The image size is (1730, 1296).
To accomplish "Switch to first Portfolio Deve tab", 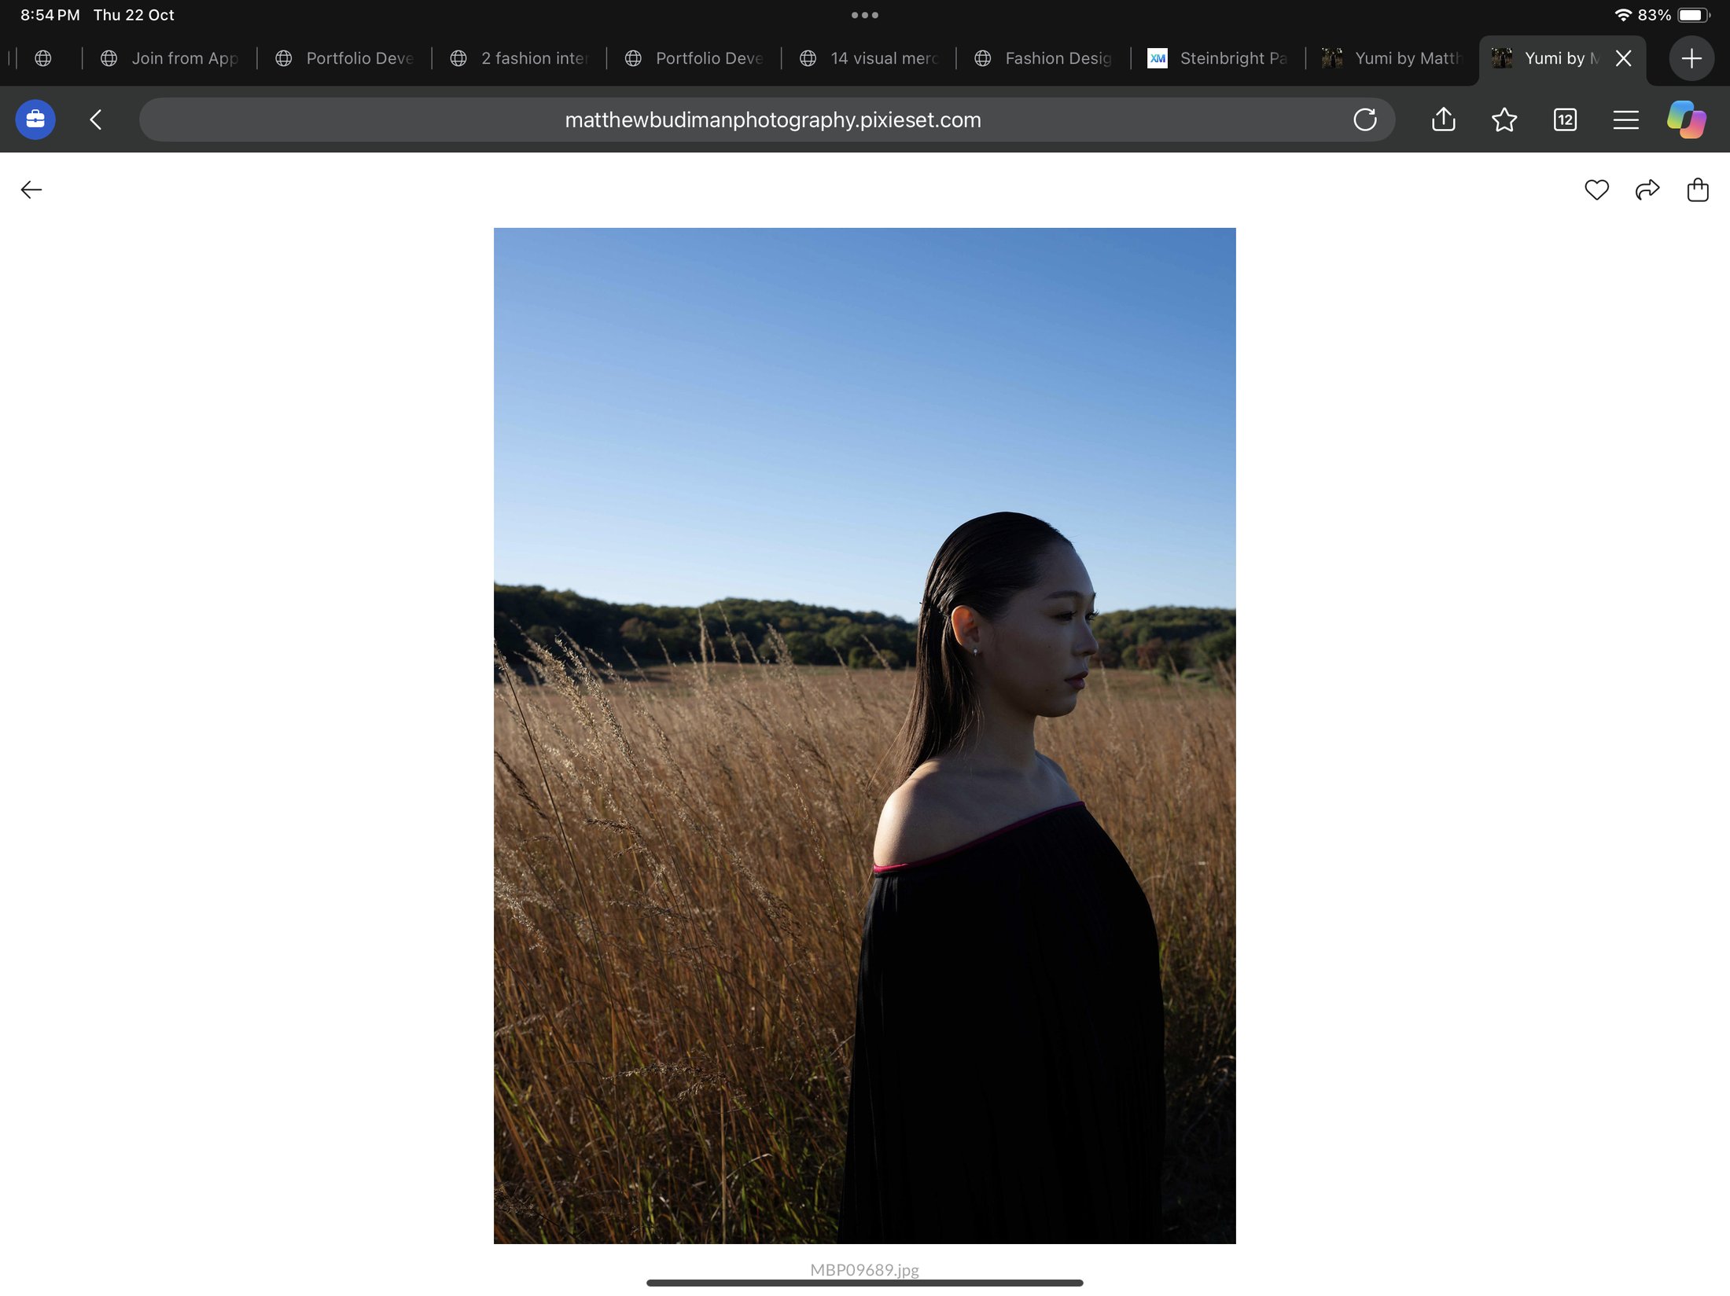I will point(344,58).
